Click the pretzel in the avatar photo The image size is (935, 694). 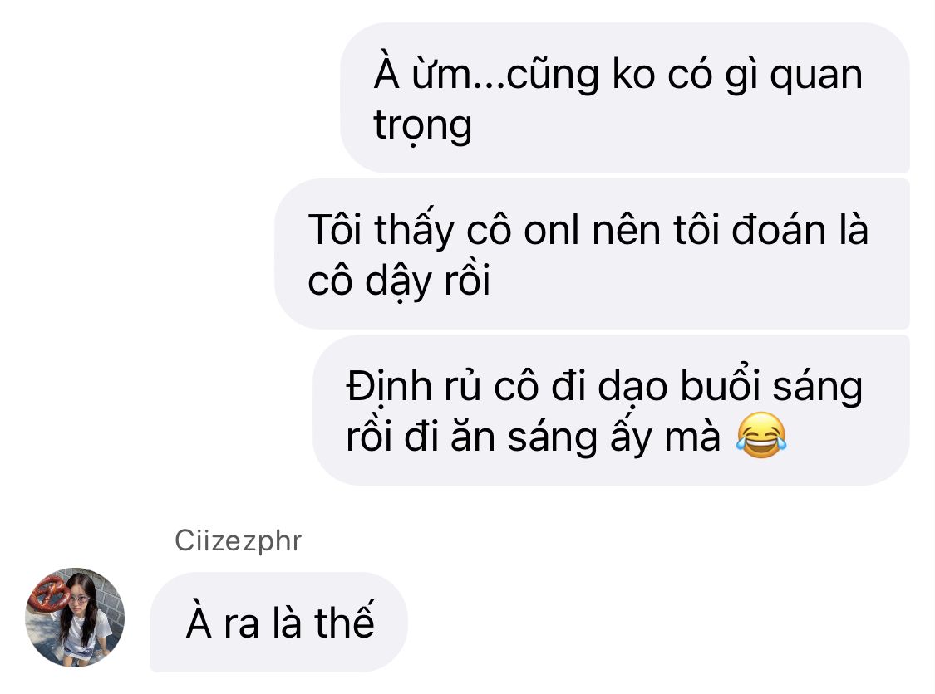pos(49,592)
